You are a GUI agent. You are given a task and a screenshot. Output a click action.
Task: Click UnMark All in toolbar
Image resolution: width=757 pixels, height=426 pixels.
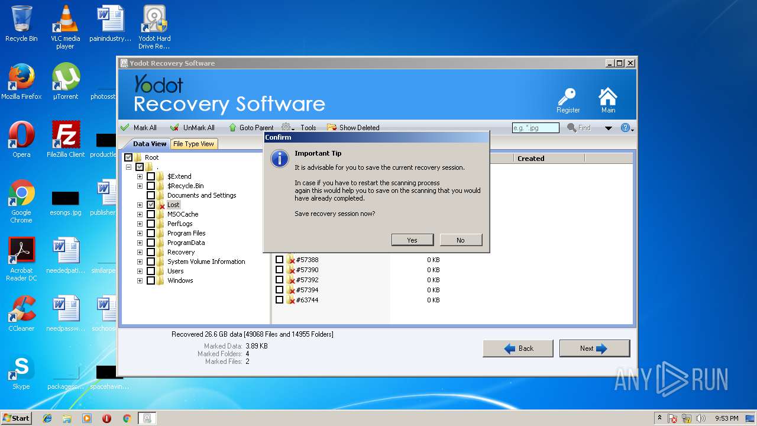tap(193, 127)
